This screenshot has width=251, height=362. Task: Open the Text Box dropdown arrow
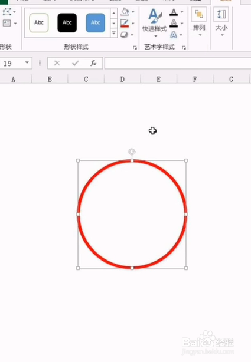click(x=15, y=24)
